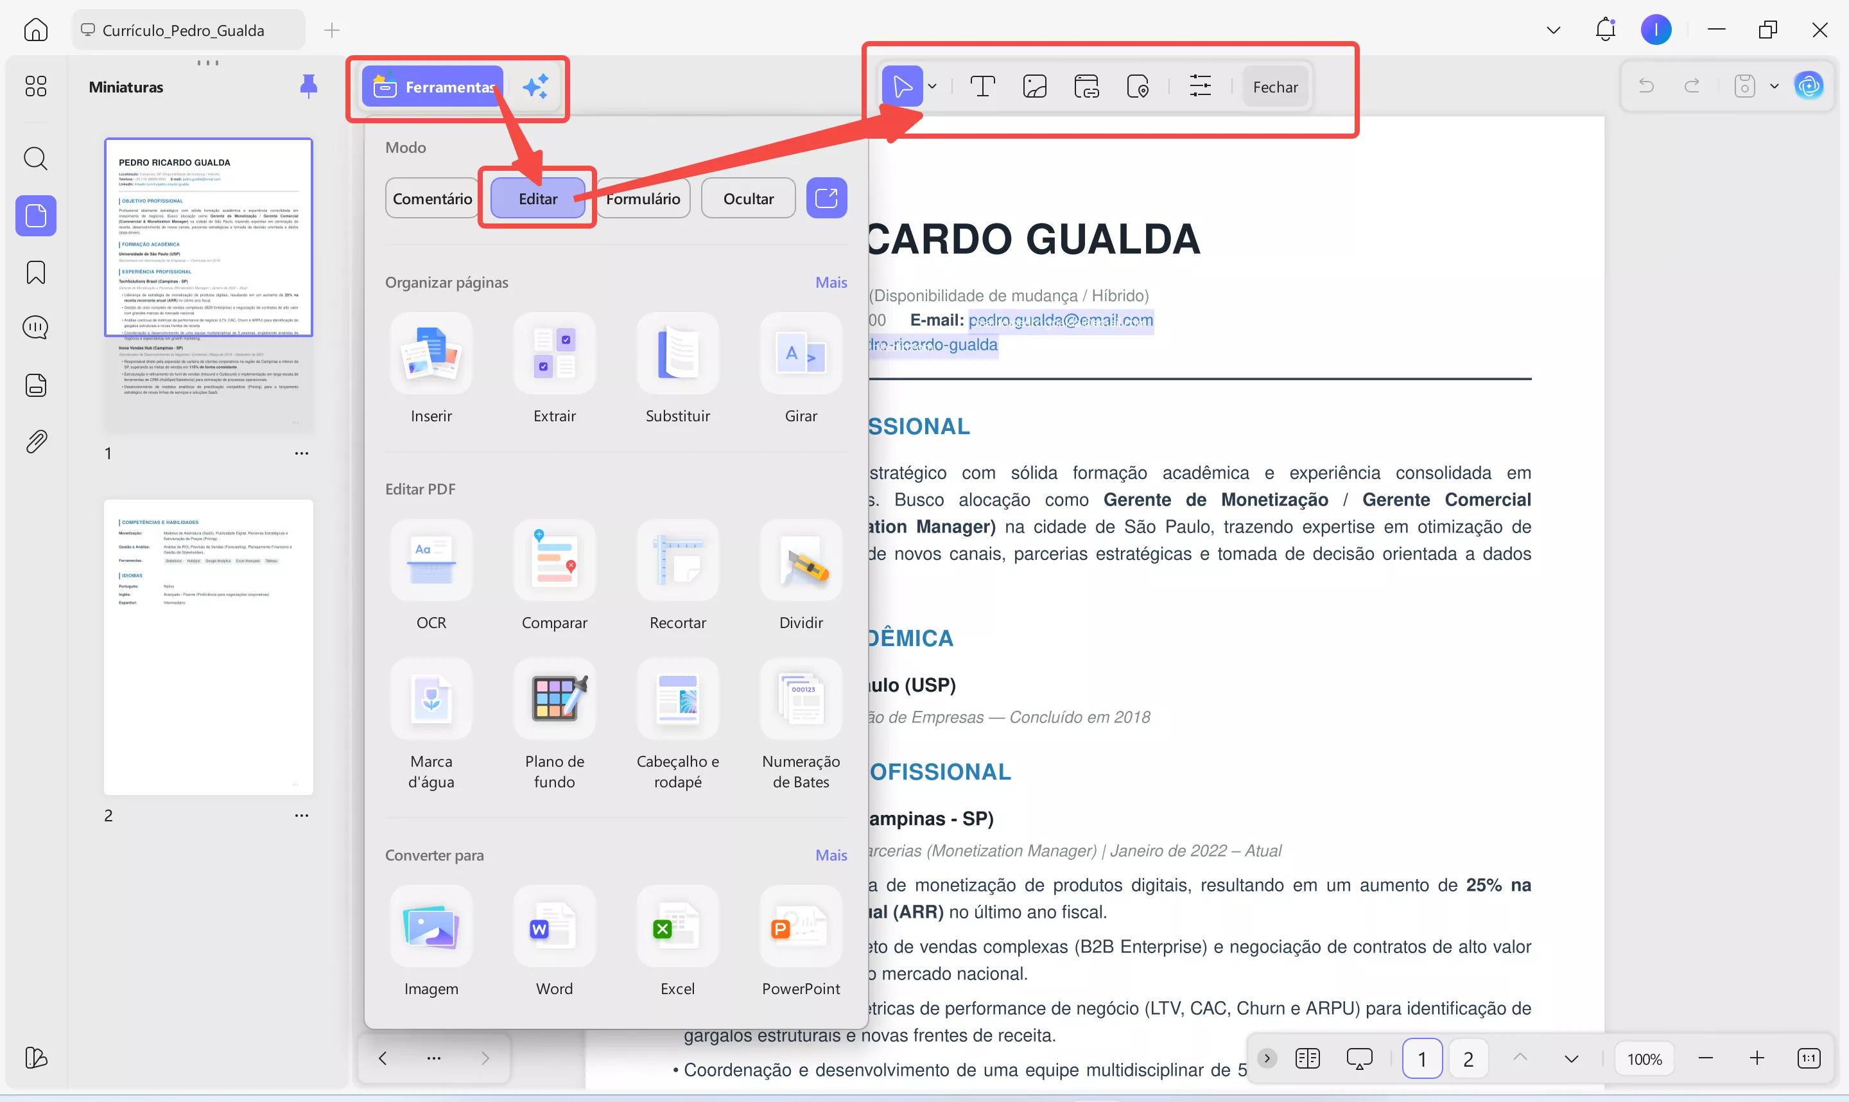Viewport: 1849px width, 1102px height.
Task: Select page 2 thumbnail
Action: tap(209, 647)
